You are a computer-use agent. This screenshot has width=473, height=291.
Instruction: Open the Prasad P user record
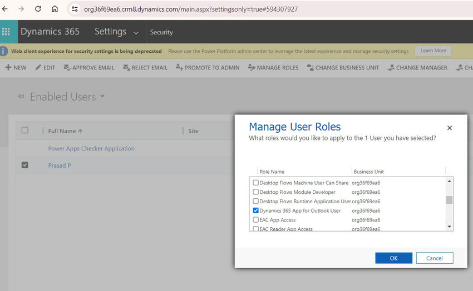click(60, 165)
